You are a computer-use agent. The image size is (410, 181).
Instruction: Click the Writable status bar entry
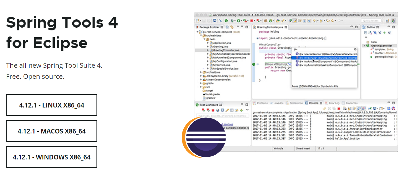278,148
